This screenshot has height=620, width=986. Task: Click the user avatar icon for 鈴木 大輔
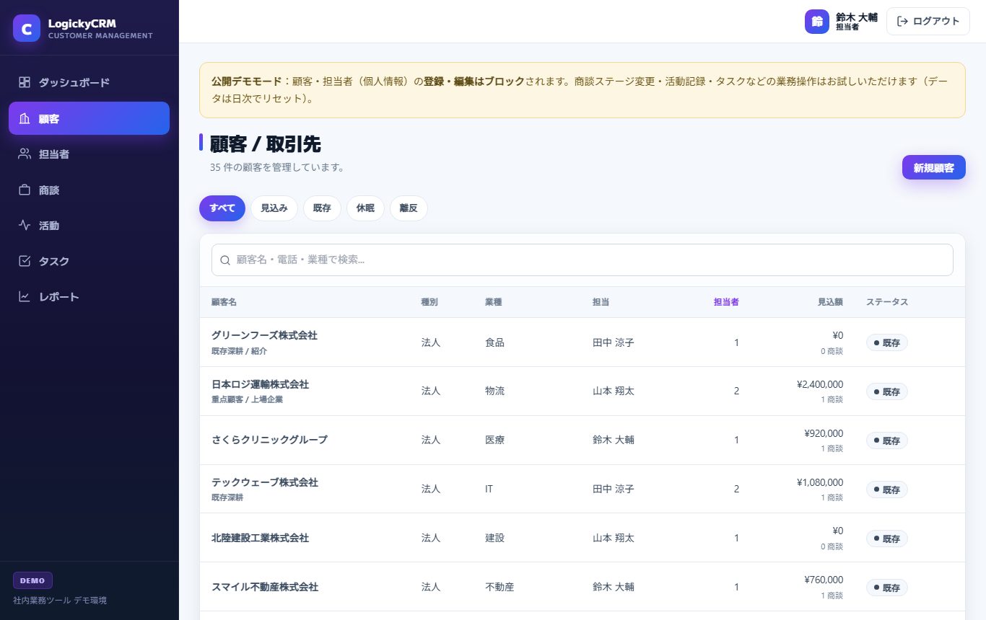(817, 22)
